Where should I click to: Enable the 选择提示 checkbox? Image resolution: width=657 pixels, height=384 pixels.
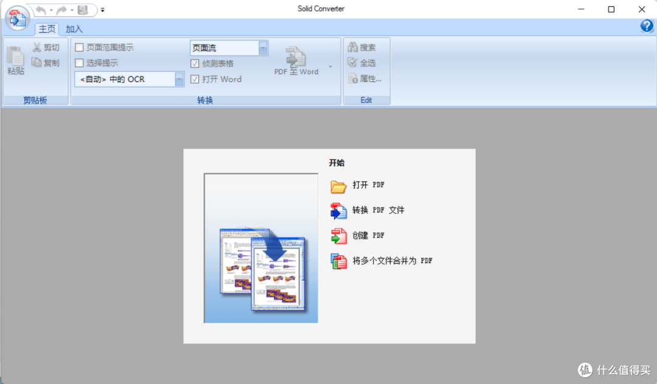click(x=79, y=63)
